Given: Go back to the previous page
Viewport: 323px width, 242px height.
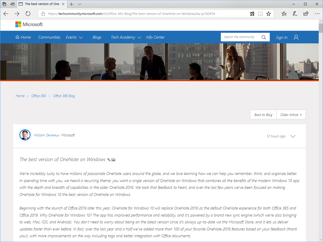Looking at the screenshot, I should 6,14.
